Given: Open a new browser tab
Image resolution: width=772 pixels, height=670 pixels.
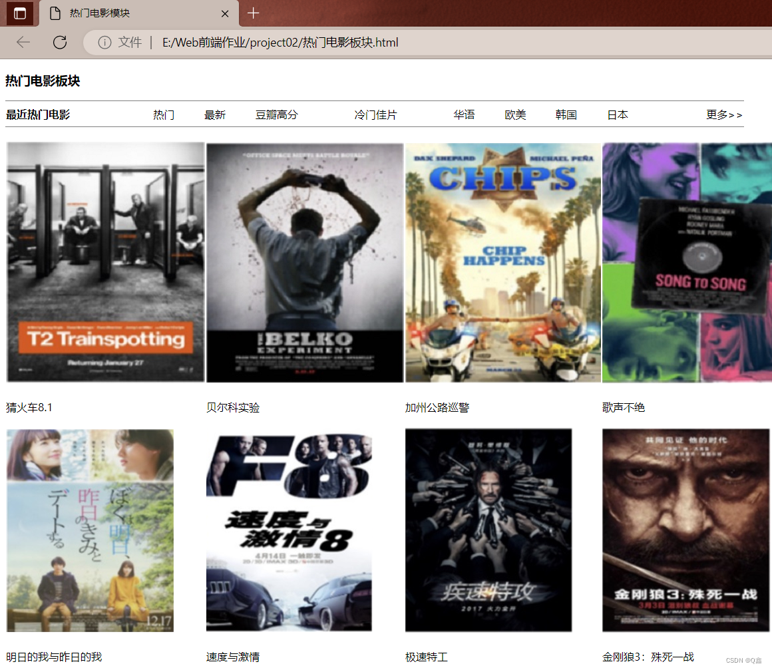Looking at the screenshot, I should (253, 13).
